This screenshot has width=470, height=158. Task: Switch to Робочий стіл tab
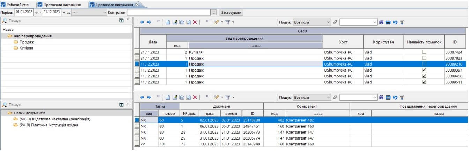point(15,5)
